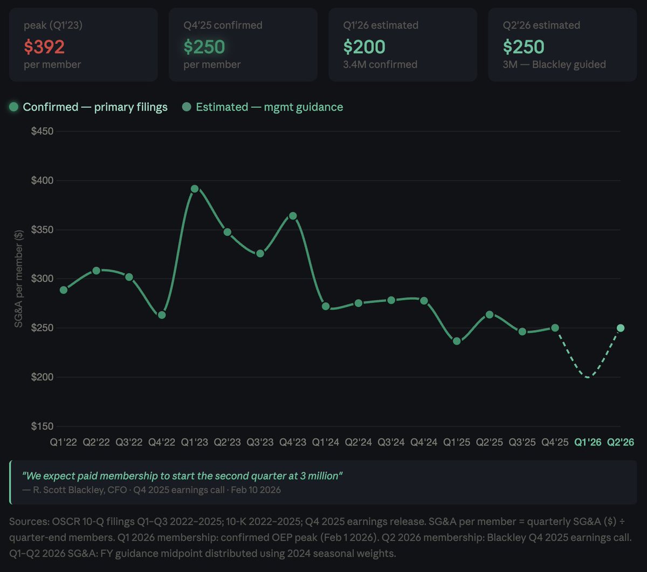Select the Q2'22 data point
Viewport: 647px width, 572px height.
[x=97, y=271]
